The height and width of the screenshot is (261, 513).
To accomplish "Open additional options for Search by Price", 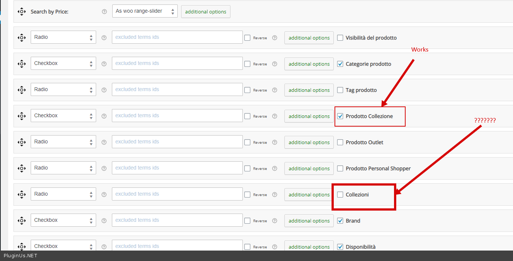I will pyautogui.click(x=205, y=12).
